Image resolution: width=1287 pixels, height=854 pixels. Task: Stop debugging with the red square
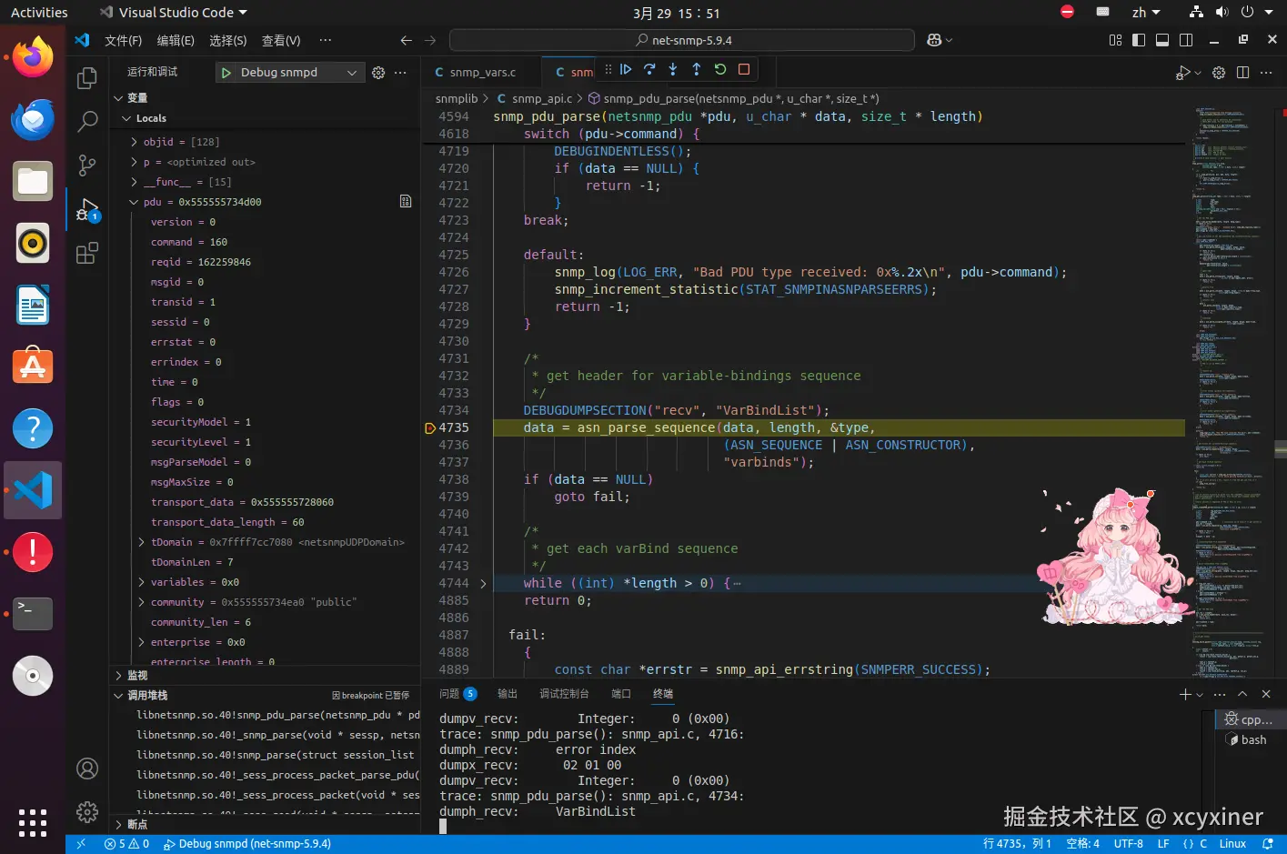tap(744, 69)
